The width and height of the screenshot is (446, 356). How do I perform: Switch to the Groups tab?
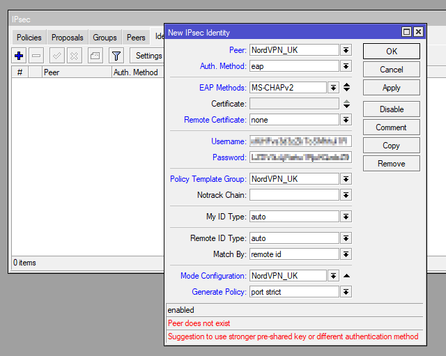coord(105,37)
